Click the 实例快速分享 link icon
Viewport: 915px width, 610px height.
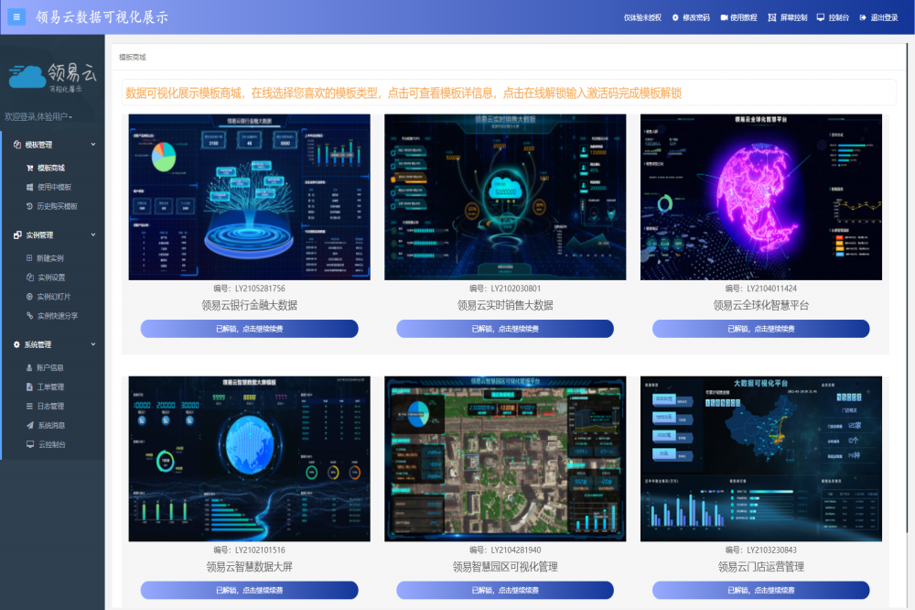coord(29,316)
